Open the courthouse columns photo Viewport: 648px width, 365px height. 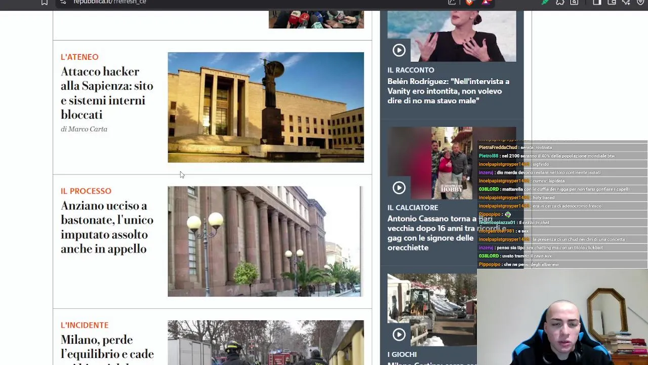[x=265, y=241]
